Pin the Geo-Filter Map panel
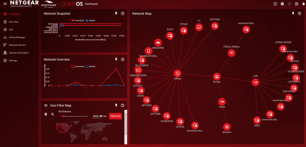The image size is (306, 147). click(116, 105)
